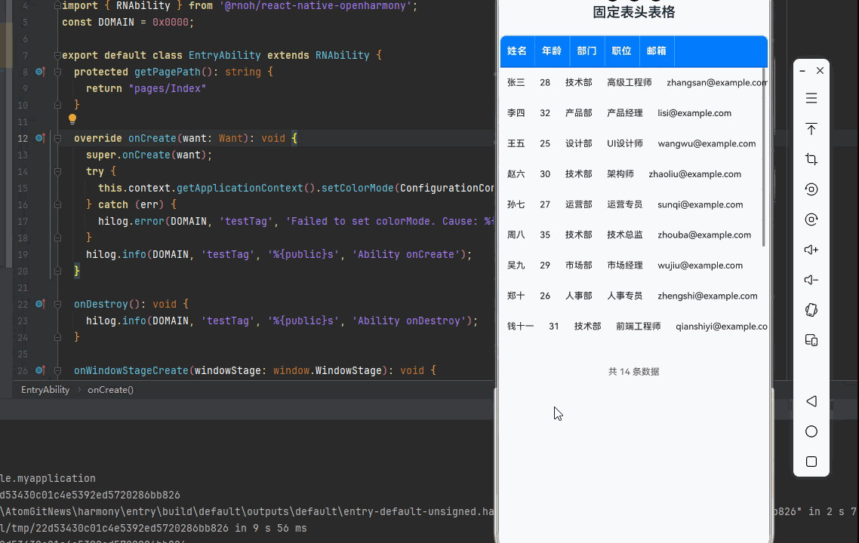Tap the emulator Back triangle button
The image size is (859, 543).
[x=811, y=401]
